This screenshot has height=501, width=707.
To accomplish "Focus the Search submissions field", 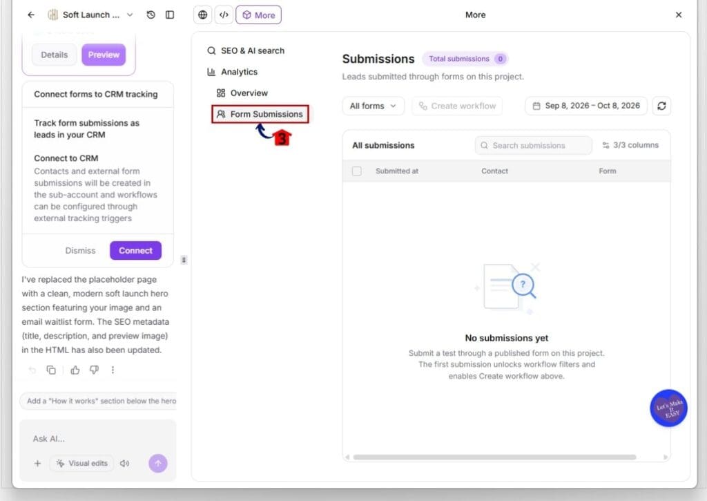I will [x=534, y=145].
